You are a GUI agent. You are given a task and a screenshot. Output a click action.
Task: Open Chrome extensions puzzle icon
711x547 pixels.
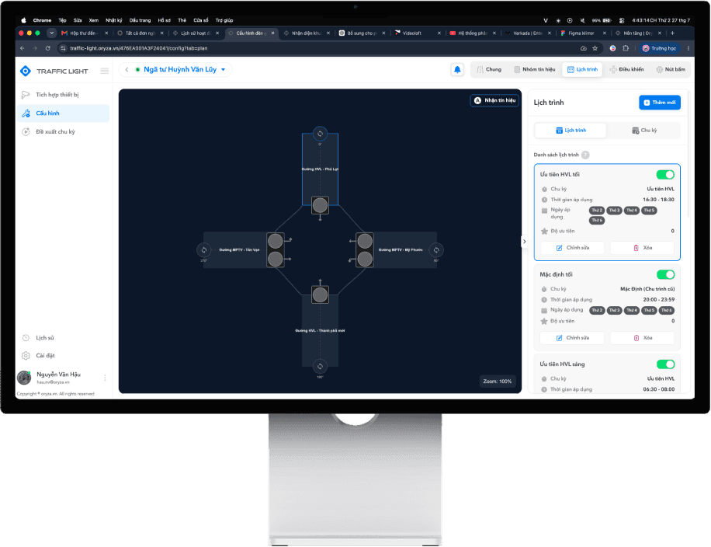coord(626,48)
